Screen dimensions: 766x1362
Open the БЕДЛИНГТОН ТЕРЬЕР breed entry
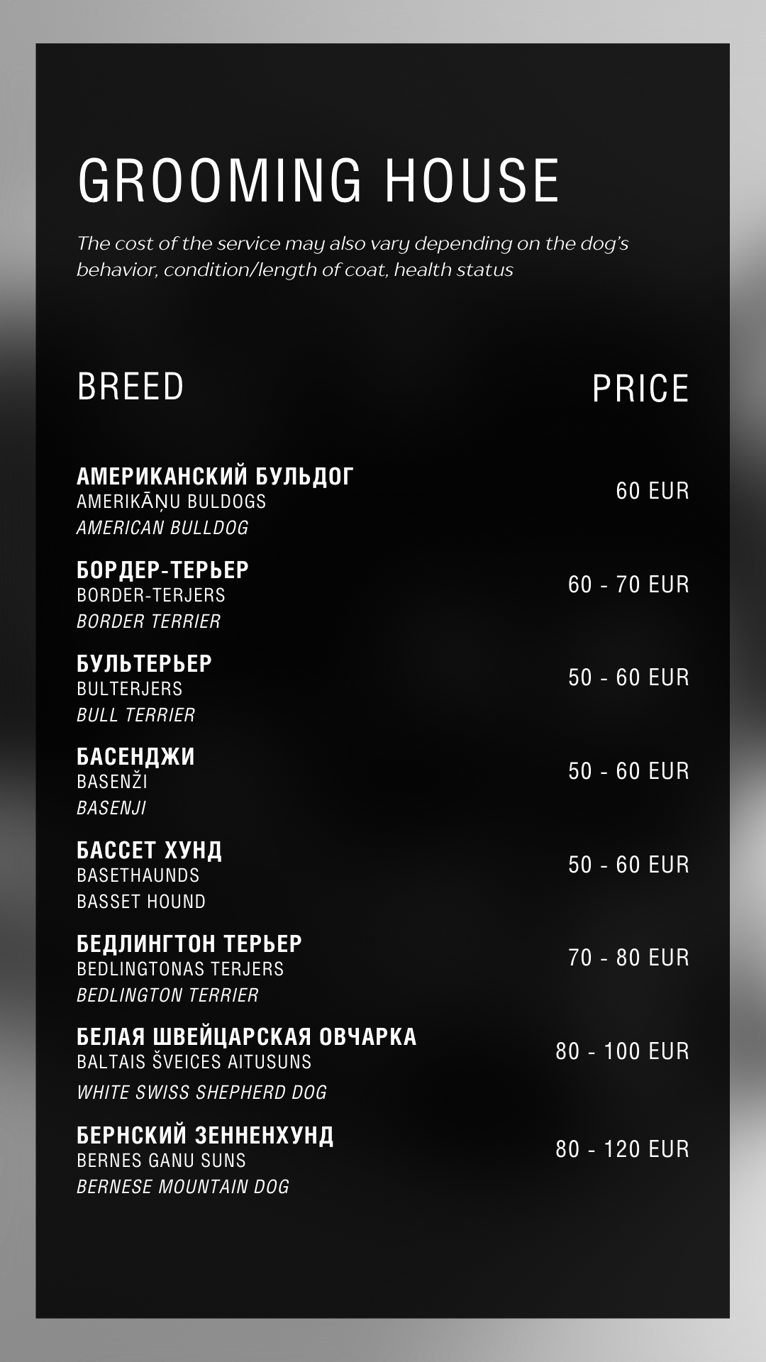pyautogui.click(x=189, y=943)
